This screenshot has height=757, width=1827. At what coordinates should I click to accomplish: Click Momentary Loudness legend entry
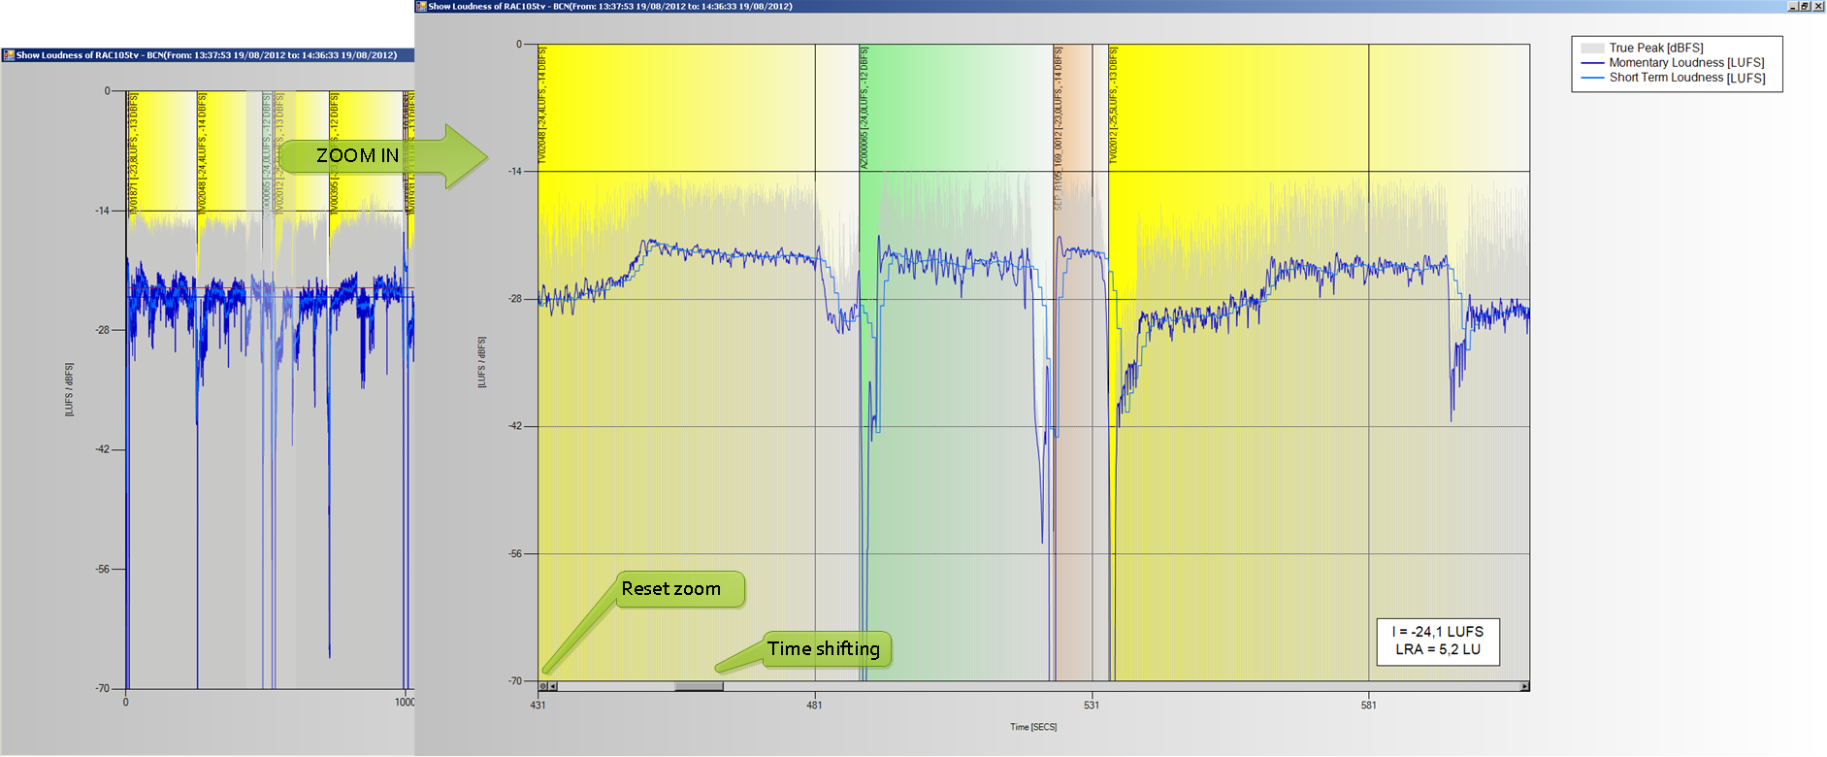tap(1686, 62)
